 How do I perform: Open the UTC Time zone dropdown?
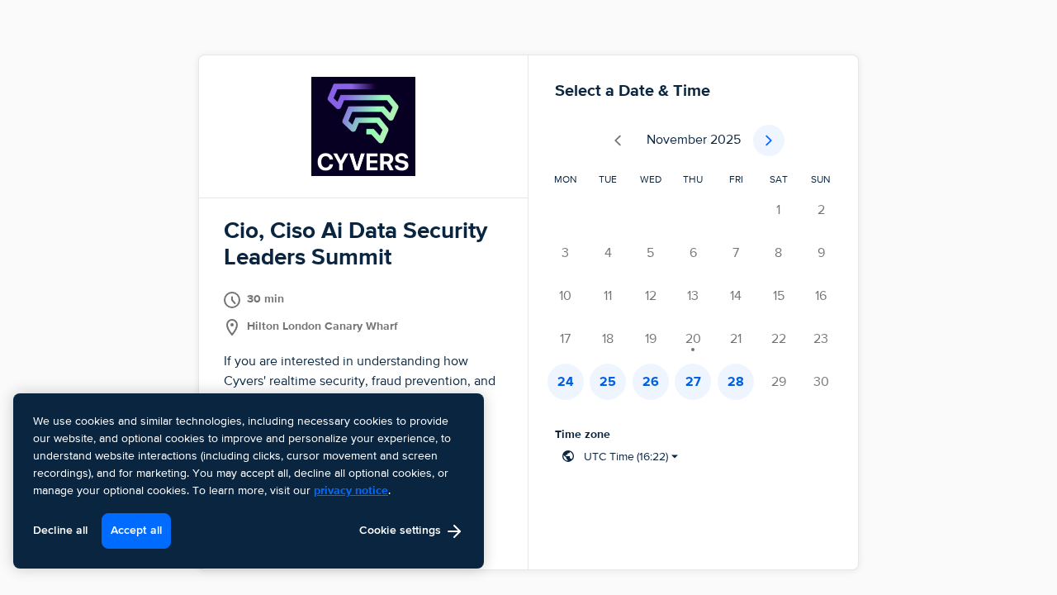click(x=630, y=456)
